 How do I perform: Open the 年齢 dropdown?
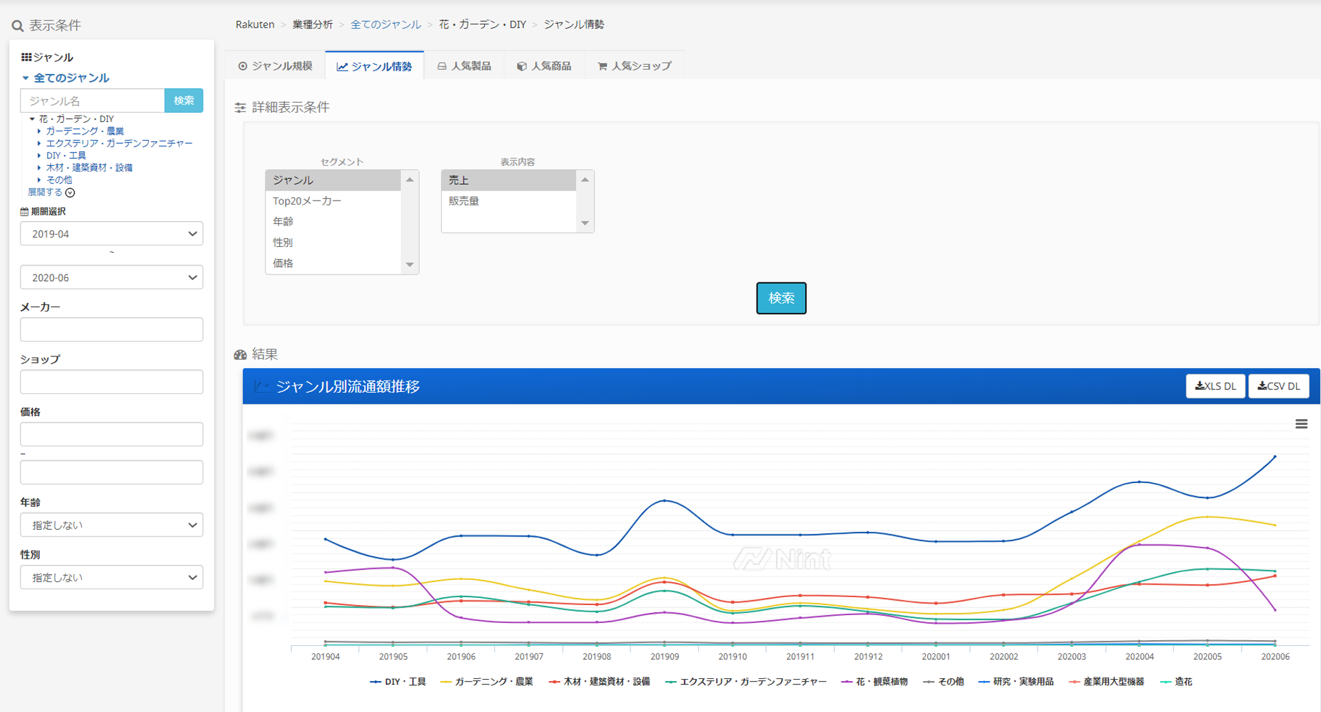click(x=112, y=525)
